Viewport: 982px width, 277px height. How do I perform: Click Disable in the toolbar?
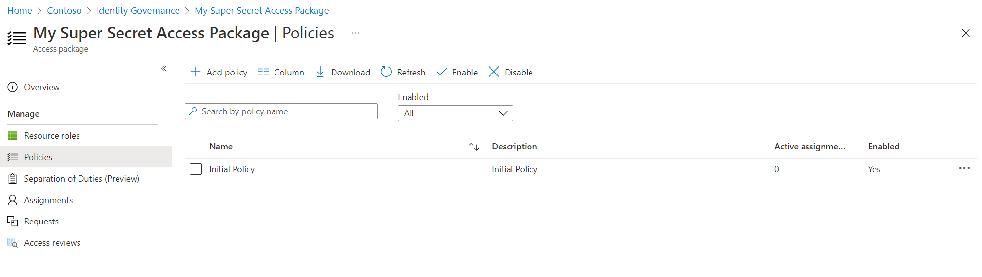(x=511, y=72)
